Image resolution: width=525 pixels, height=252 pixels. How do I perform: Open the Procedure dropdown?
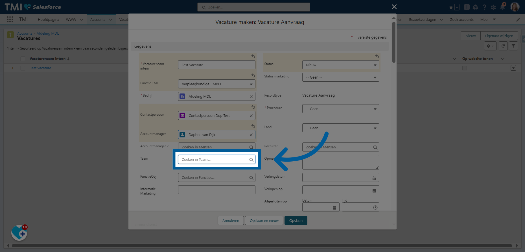pyautogui.click(x=341, y=109)
